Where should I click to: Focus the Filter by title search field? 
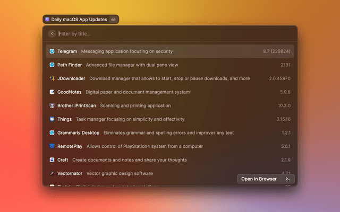point(159,34)
